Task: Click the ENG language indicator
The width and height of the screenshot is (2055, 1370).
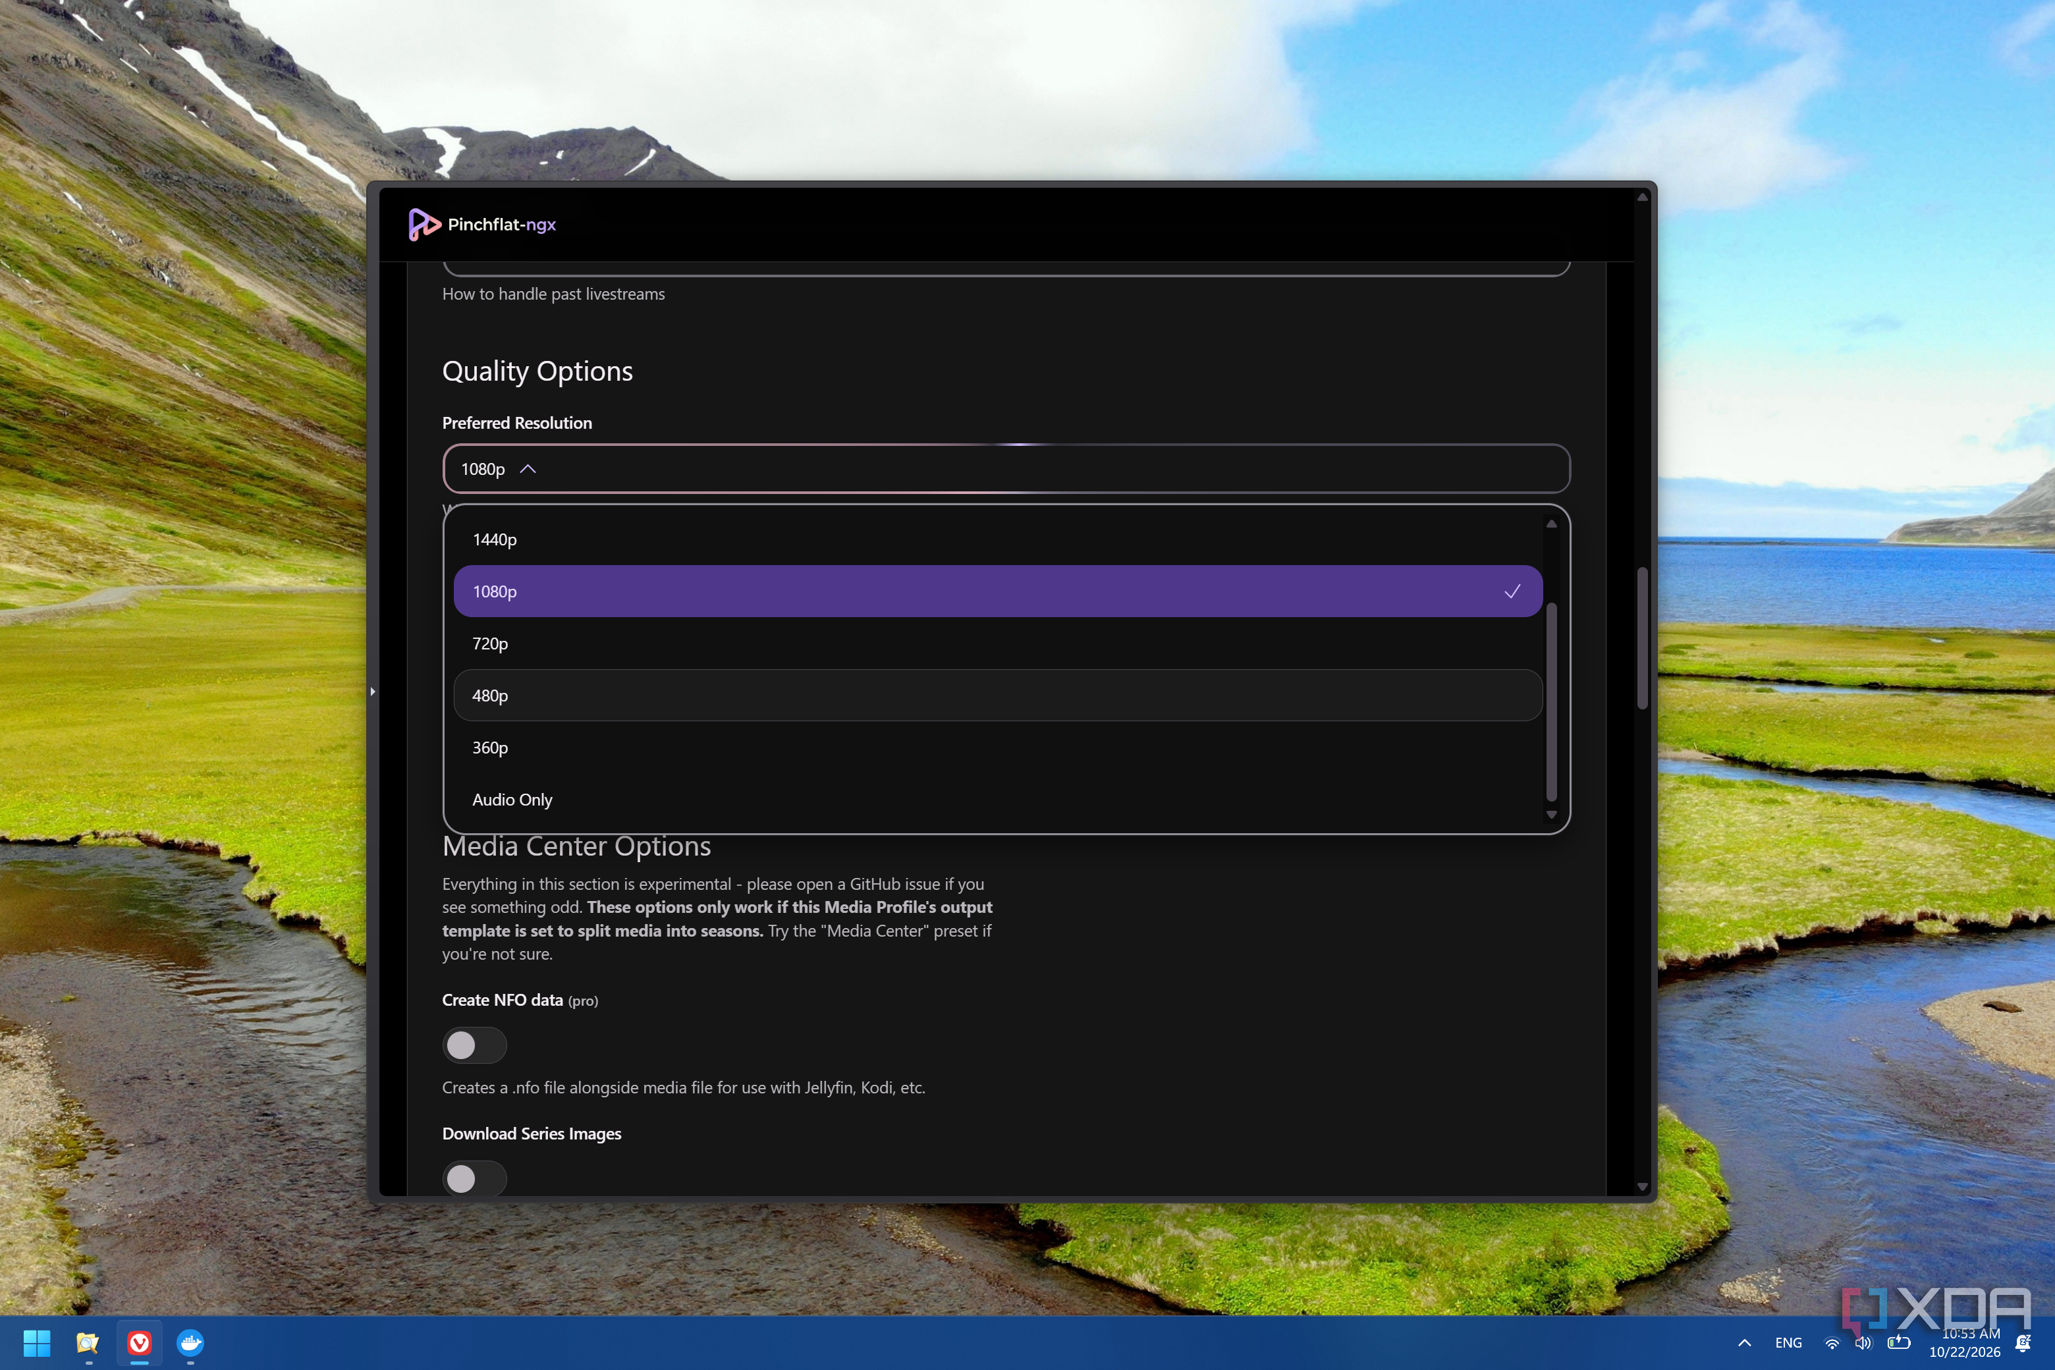Action: pos(1788,1343)
